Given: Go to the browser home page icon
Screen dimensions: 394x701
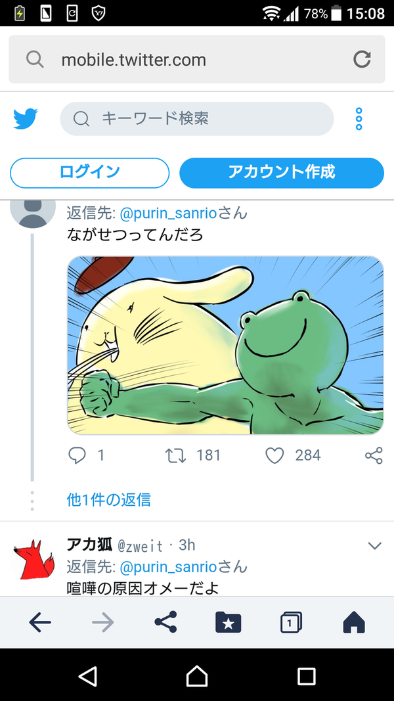Looking at the screenshot, I should point(354,622).
